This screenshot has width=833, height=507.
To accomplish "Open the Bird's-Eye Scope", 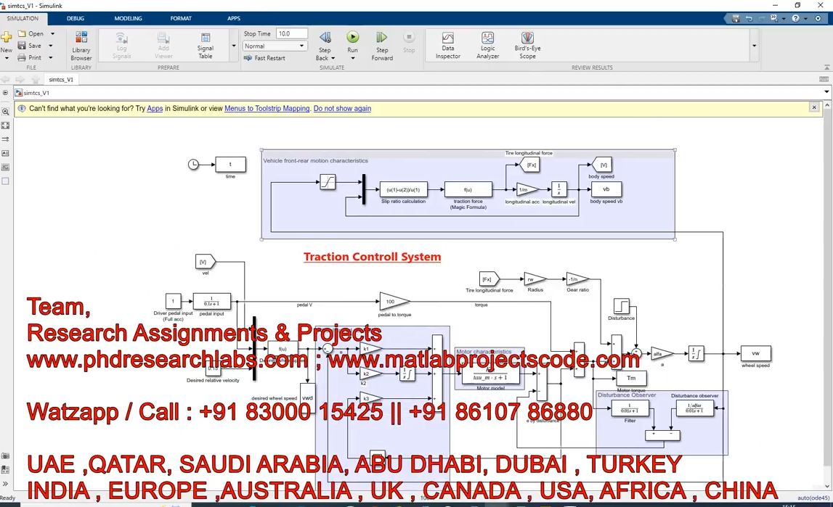I will coord(527,46).
